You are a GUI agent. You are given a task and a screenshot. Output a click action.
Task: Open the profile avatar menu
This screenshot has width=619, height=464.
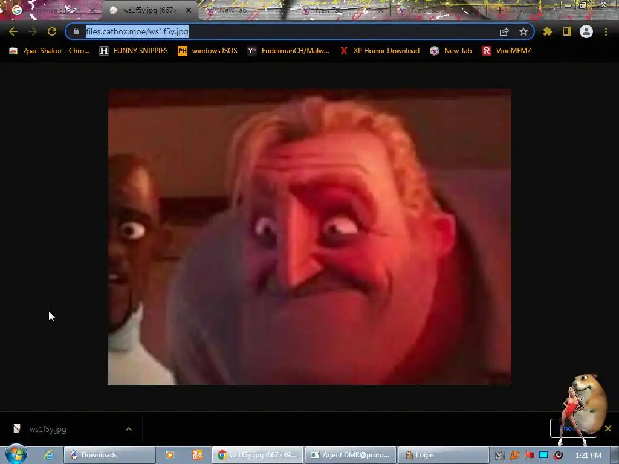586,31
